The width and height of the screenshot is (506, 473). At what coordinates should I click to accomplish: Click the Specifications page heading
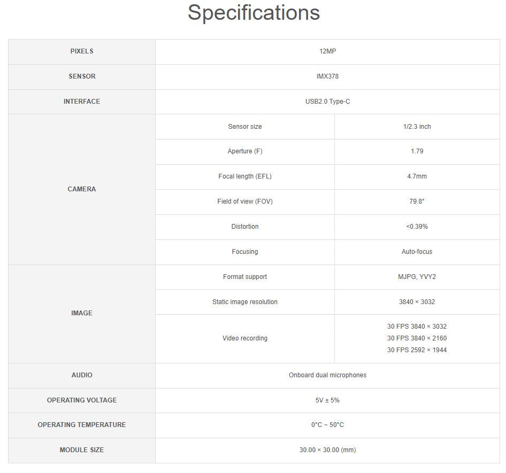254,13
